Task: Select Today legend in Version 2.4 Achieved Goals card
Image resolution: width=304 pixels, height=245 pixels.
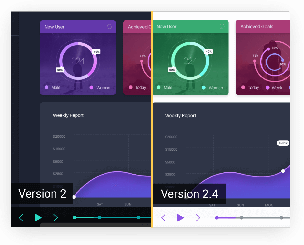Action: [x=250, y=87]
